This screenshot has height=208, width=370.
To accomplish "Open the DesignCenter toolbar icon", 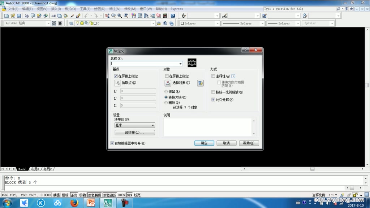I will pos(140,16).
